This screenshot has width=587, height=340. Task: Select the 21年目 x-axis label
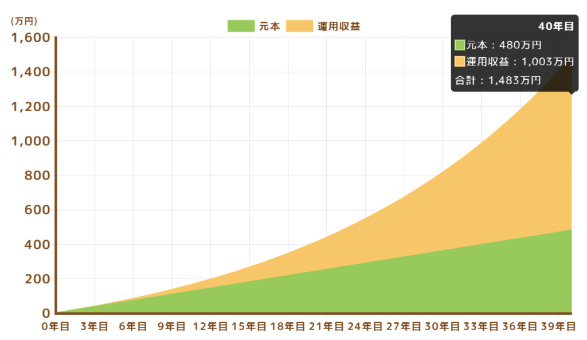[x=326, y=326]
